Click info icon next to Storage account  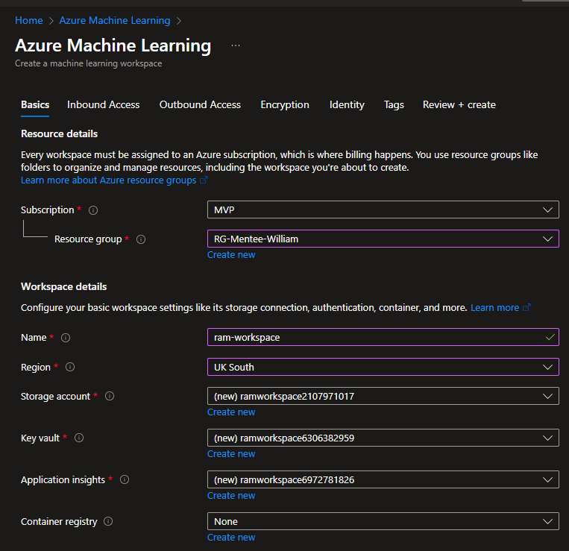click(110, 397)
